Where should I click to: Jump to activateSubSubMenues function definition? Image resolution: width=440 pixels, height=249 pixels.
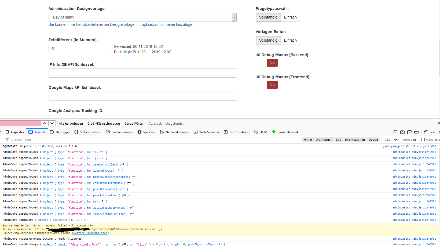[x=132, y=208]
